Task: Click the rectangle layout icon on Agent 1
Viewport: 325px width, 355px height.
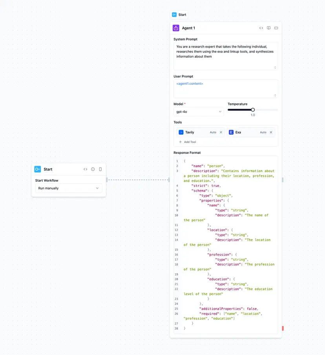Action: click(x=276, y=28)
